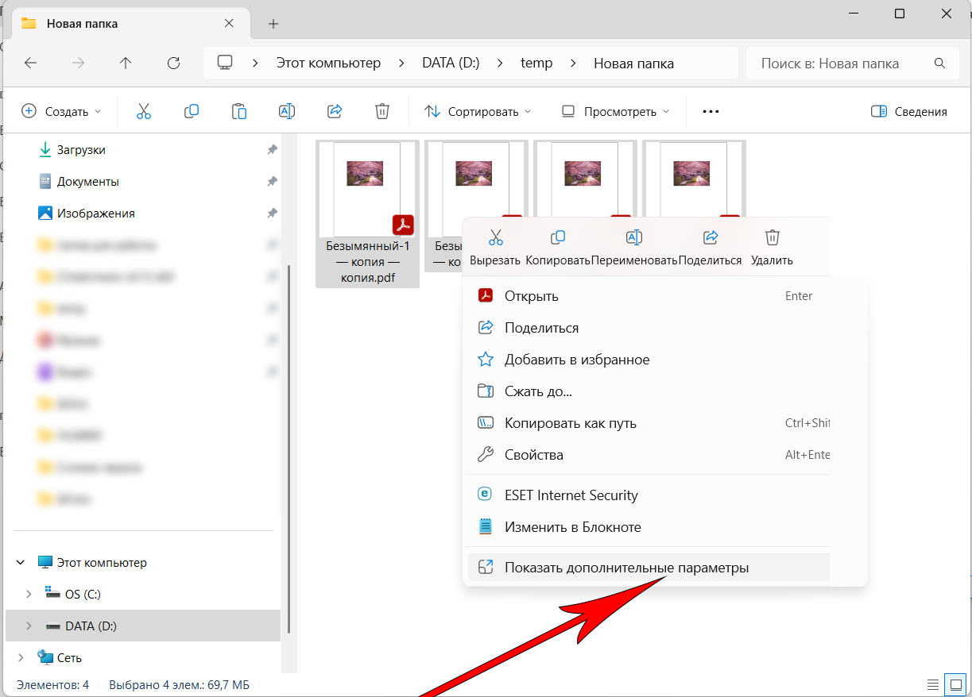Select OS (C:) in navigation pane
This screenshot has width=972, height=697.
tap(83, 594)
